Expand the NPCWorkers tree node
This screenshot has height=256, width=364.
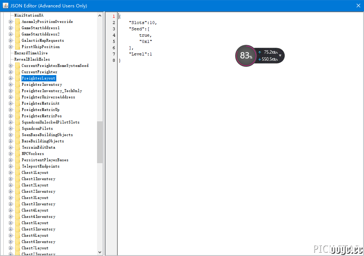10,154
